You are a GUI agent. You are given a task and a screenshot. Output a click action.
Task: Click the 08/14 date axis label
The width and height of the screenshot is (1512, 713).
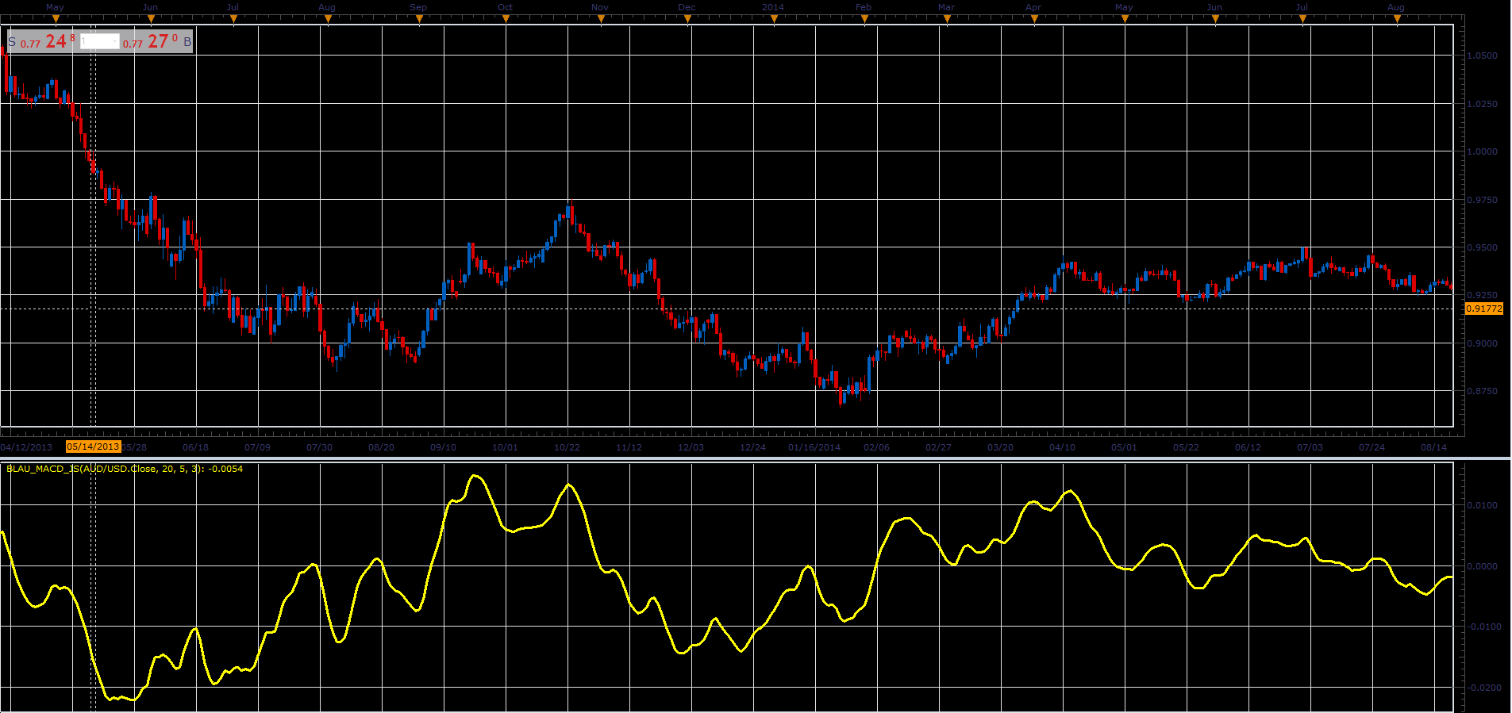click(x=1433, y=447)
